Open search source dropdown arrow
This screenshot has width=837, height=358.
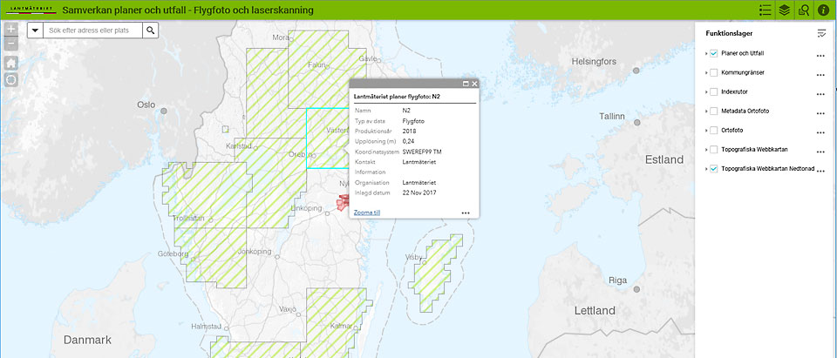point(35,30)
